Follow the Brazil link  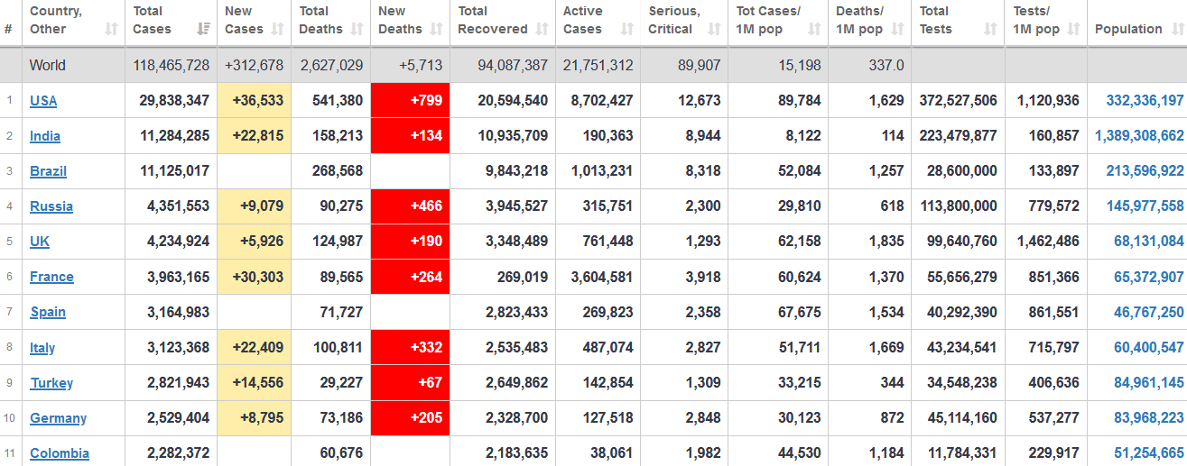pos(48,171)
